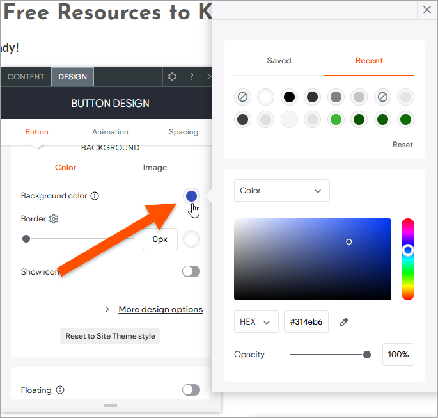Click the question mark help icon
The image size is (438, 418).
click(191, 77)
